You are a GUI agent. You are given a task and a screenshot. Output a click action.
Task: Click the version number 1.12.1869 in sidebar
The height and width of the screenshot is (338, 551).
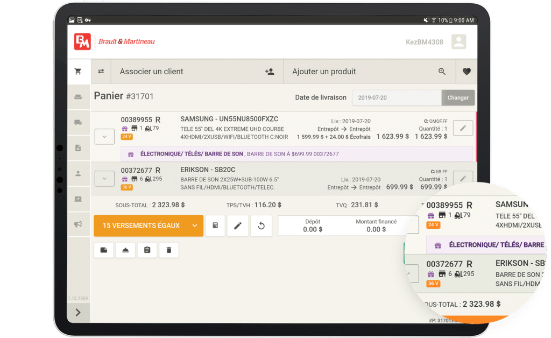coord(78,298)
